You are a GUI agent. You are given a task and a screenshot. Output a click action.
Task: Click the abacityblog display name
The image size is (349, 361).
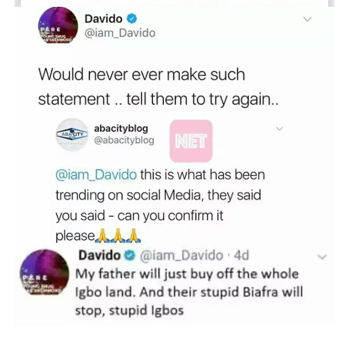(x=121, y=129)
